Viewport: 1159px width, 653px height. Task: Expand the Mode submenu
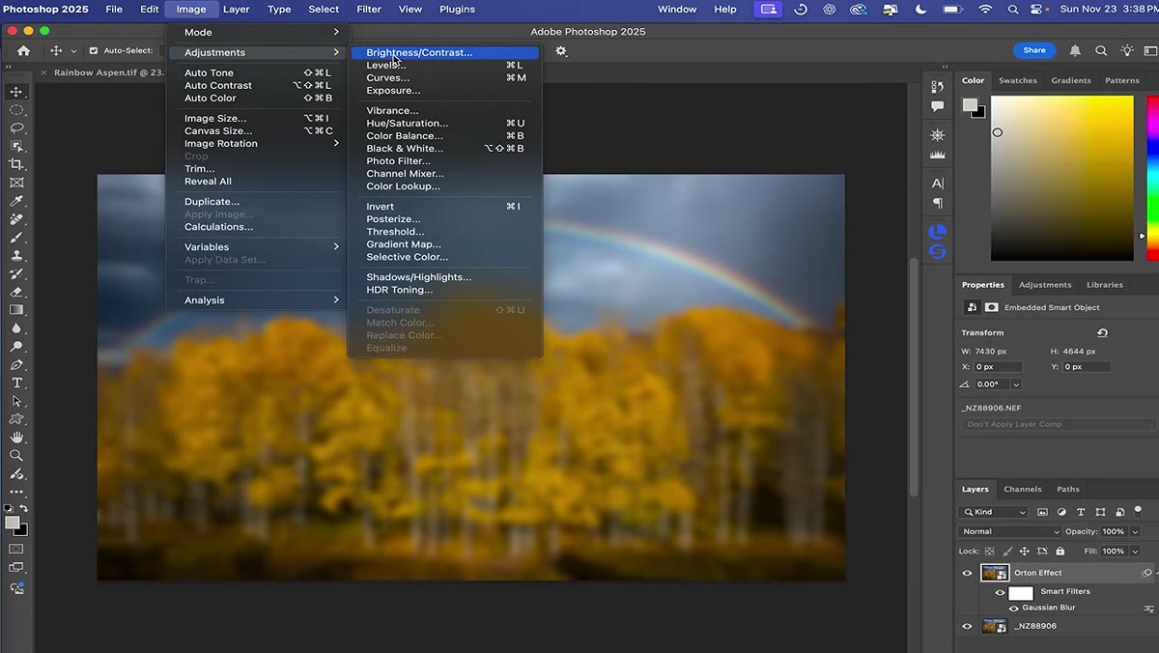pos(256,32)
